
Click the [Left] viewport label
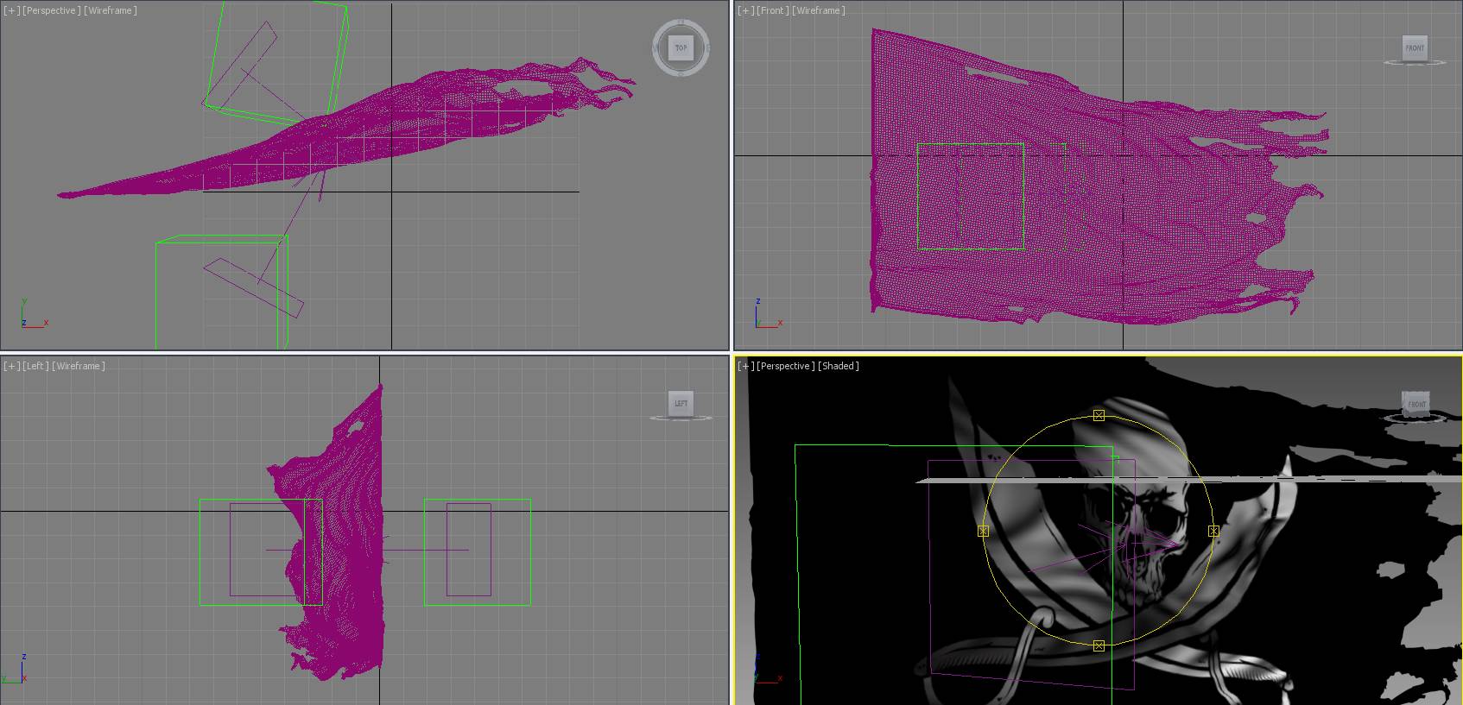(35, 366)
